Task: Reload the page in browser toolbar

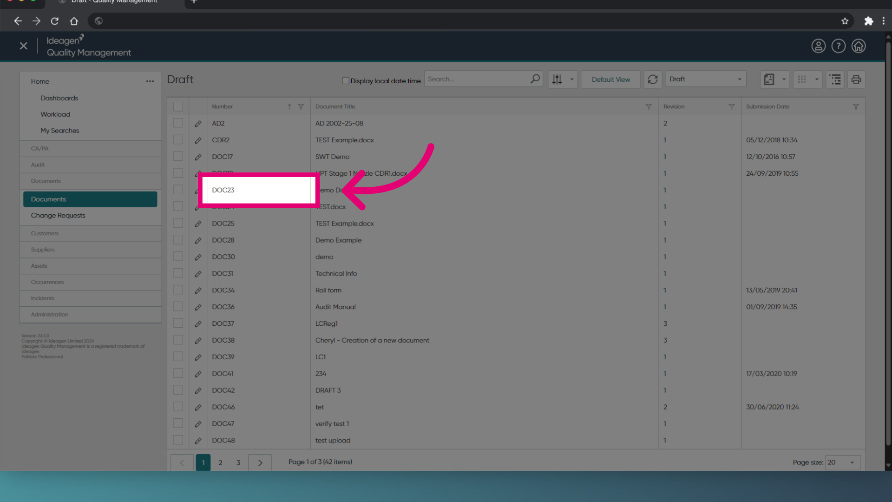Action: point(55,21)
